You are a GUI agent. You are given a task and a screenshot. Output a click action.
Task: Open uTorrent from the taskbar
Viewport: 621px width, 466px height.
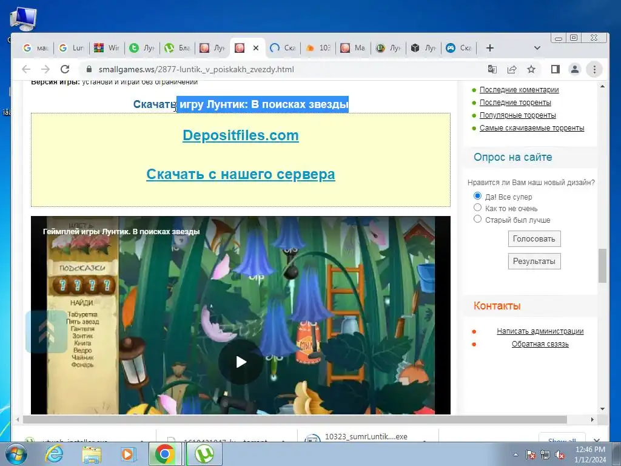click(204, 454)
